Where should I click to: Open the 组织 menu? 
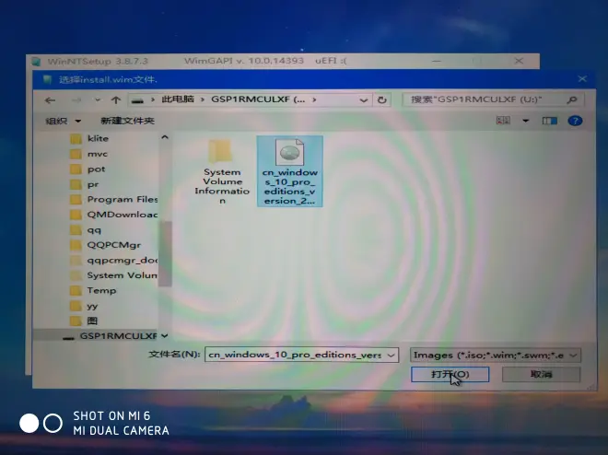click(63, 121)
